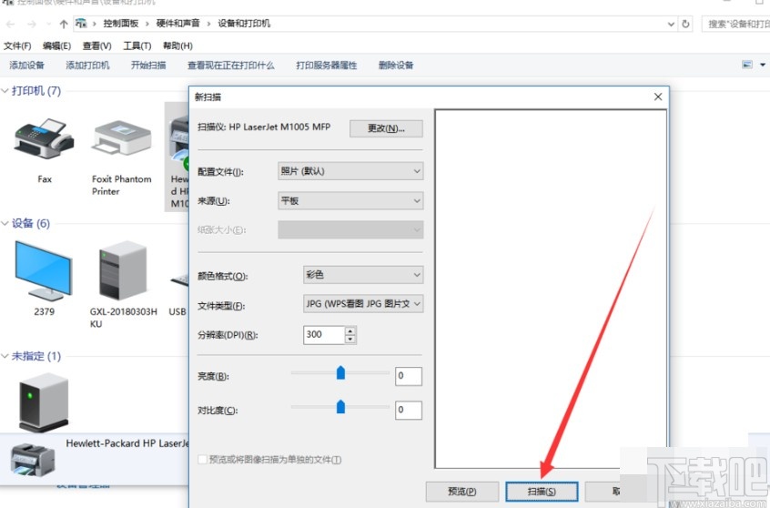The width and height of the screenshot is (770, 508).
Task: Click the 预览(P) button
Action: [x=462, y=492]
